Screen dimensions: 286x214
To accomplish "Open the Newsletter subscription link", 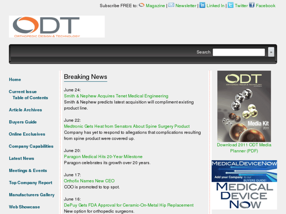I will [x=186, y=5].
